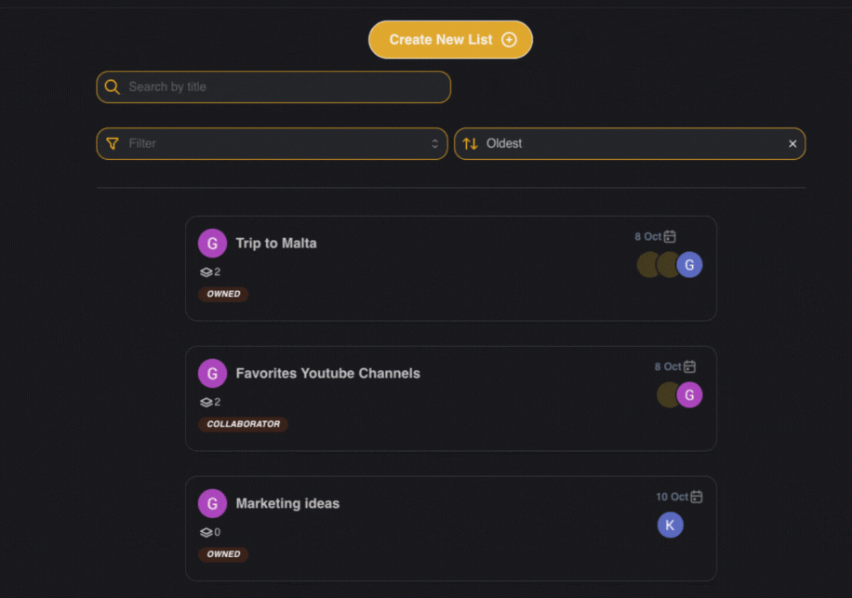Click the calendar icon next to 10 Oct
Screen dimensions: 852x598
(x=697, y=497)
